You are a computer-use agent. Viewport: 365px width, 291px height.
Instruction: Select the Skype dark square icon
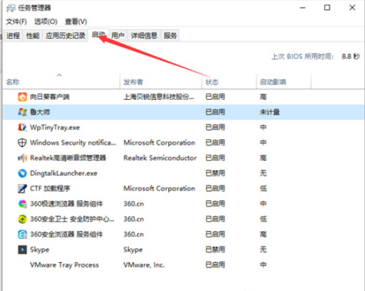[23, 250]
